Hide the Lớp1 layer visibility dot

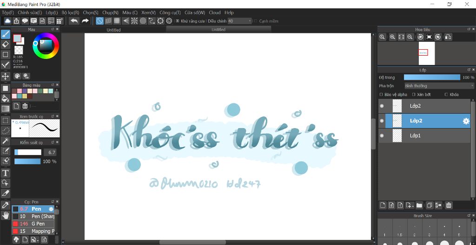click(382, 135)
